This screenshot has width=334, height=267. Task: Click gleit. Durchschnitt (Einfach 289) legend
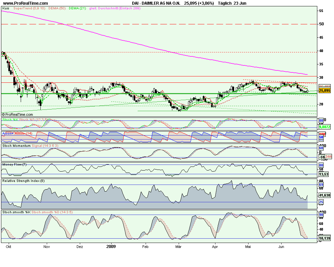click(115, 8)
